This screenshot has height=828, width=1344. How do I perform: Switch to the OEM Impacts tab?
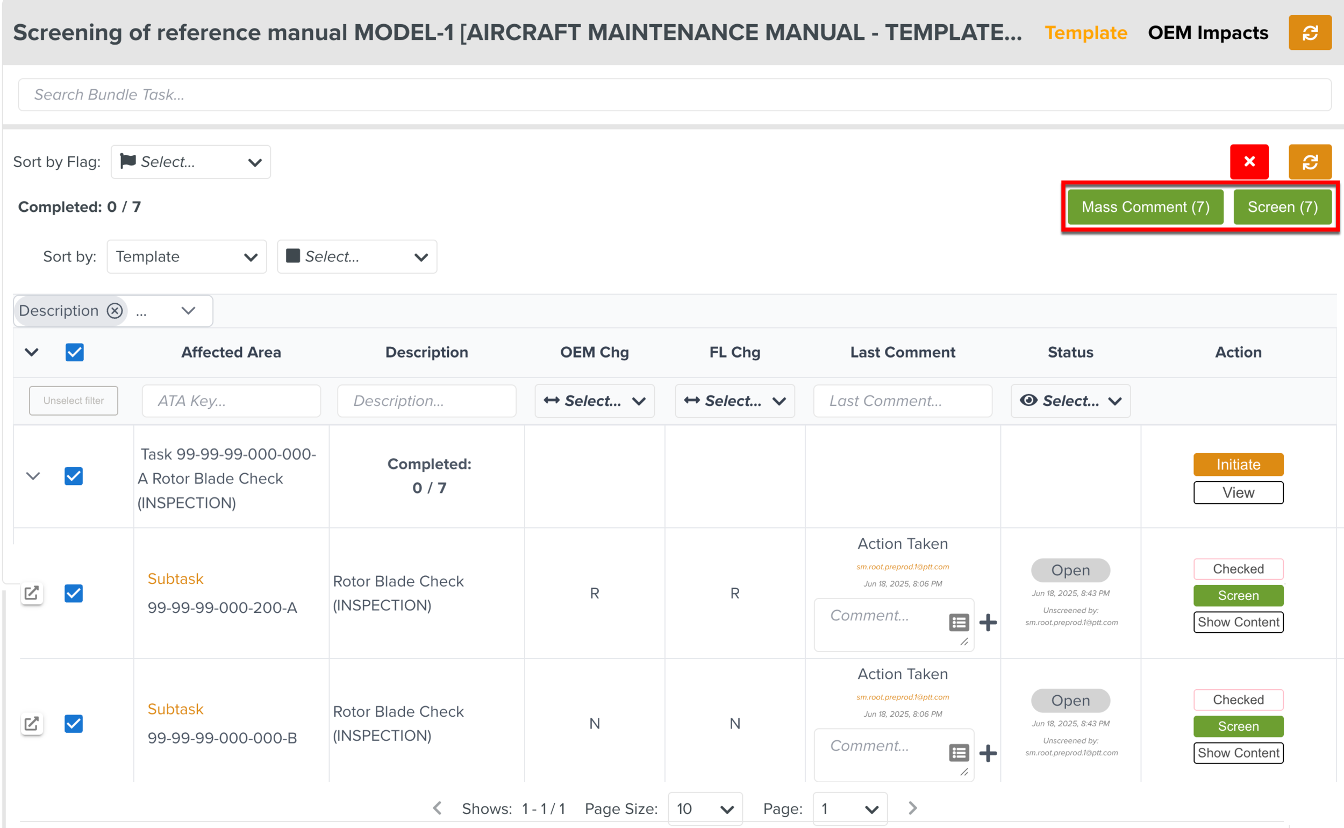click(x=1207, y=33)
